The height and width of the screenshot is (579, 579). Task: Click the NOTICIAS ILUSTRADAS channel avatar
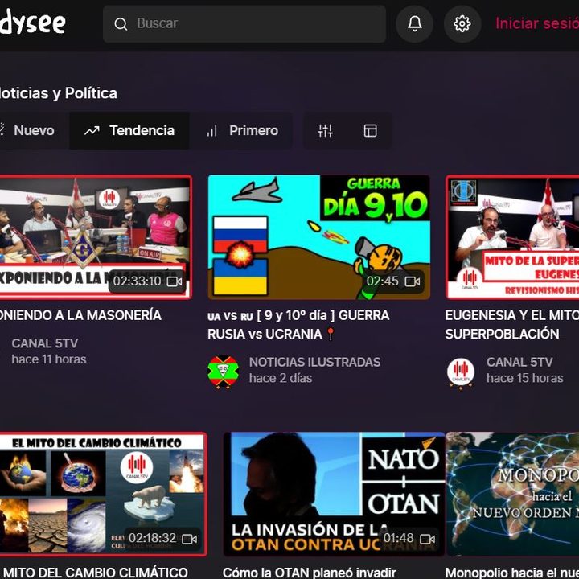click(223, 372)
